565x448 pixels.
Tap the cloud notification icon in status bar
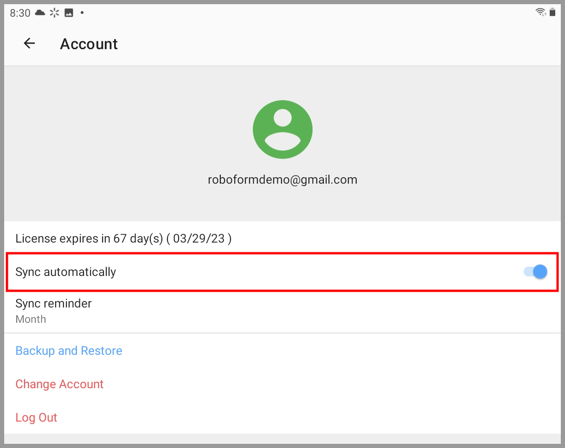[x=40, y=13]
